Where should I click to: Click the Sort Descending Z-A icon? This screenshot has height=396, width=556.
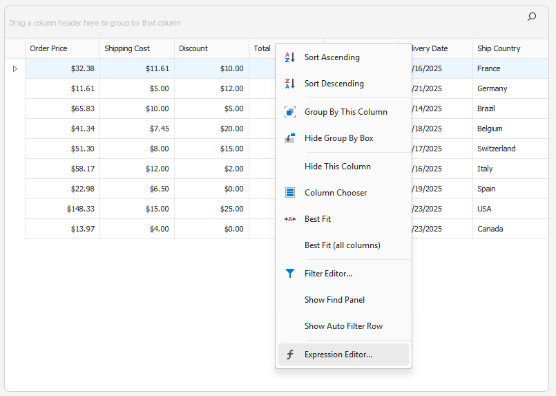point(289,84)
